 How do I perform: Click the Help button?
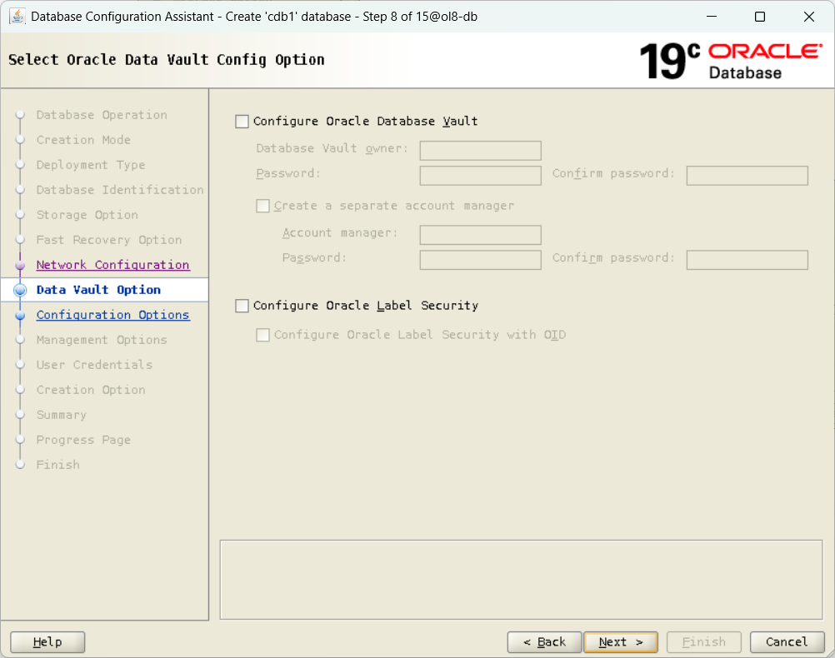click(x=47, y=642)
